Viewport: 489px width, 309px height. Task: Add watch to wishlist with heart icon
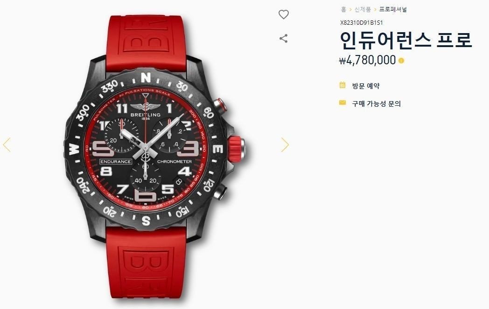click(x=284, y=14)
